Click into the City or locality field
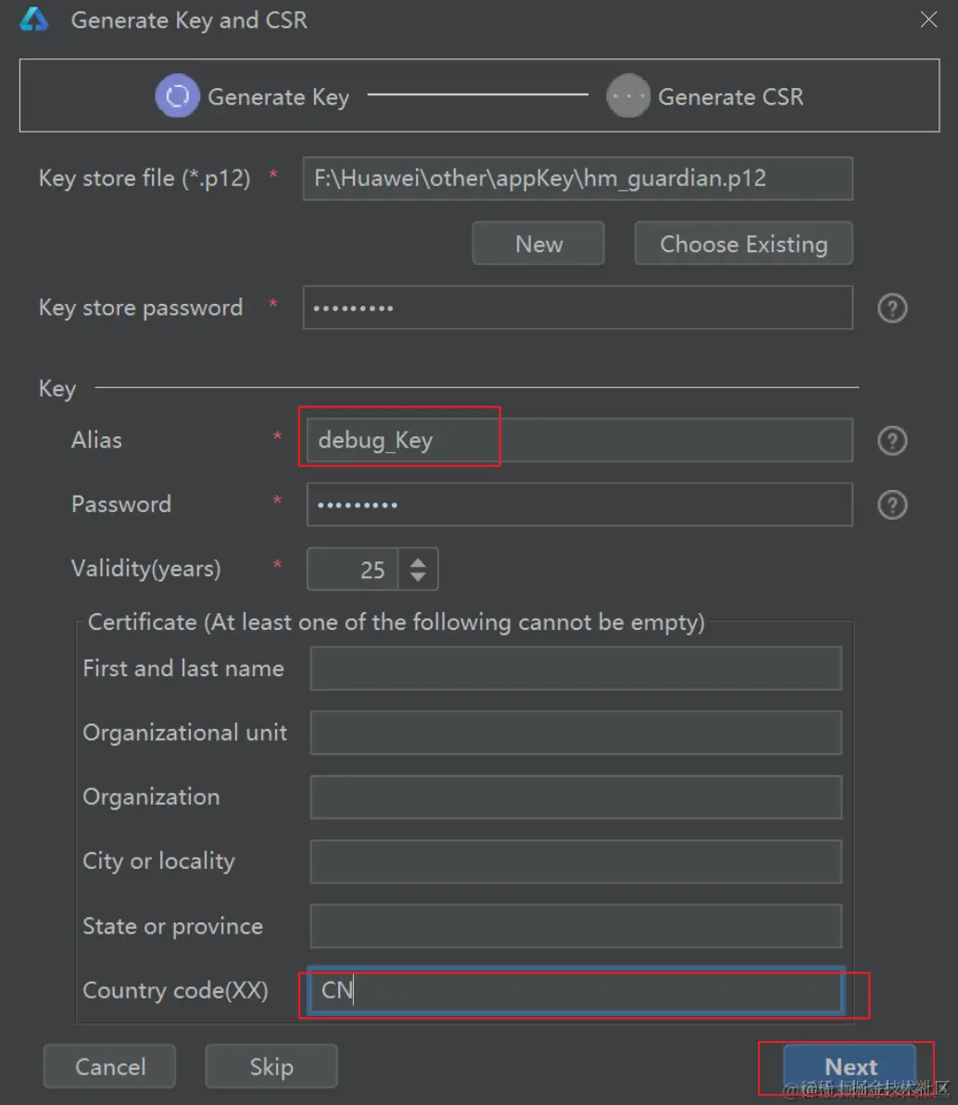The height and width of the screenshot is (1105, 958). 575,861
